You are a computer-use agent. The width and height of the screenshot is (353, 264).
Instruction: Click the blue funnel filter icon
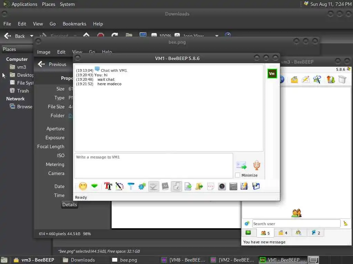[x=131, y=186]
